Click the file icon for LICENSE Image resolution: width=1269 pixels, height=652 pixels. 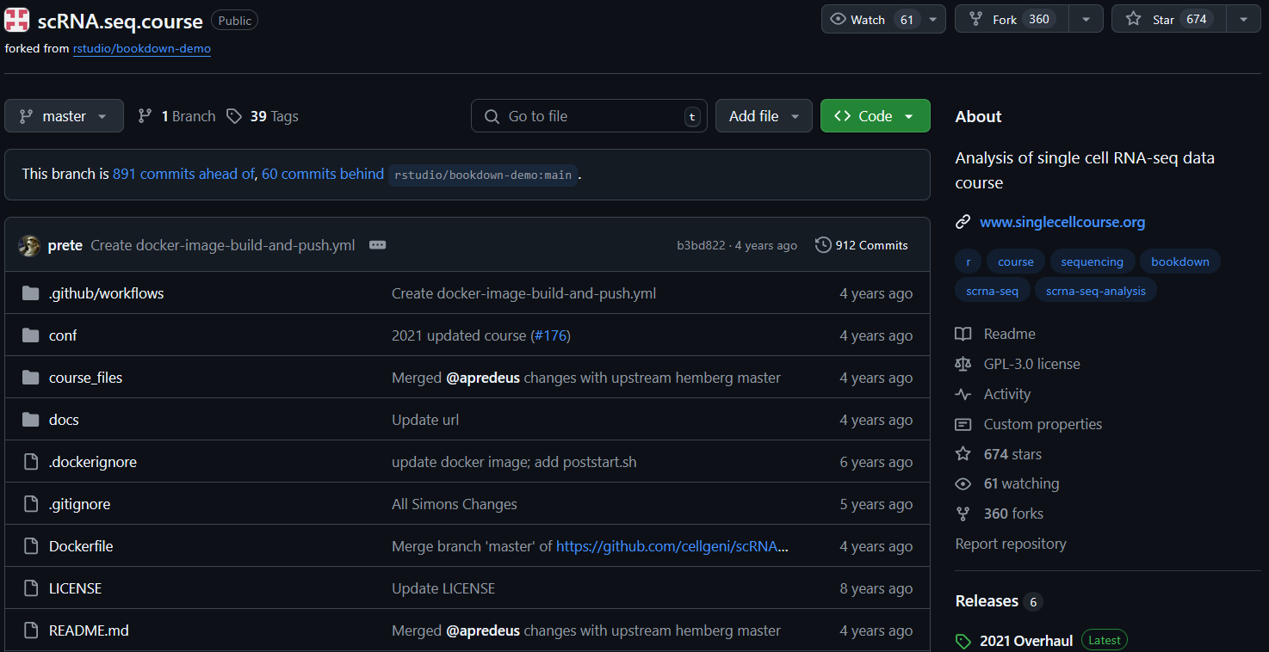[x=31, y=588]
